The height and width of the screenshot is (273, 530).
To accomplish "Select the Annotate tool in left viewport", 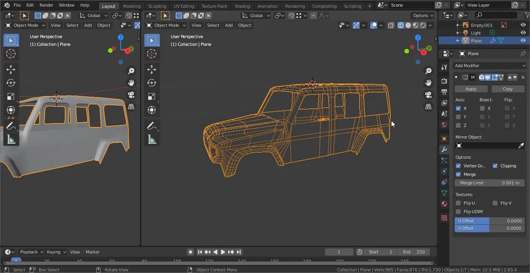I will click(11, 126).
